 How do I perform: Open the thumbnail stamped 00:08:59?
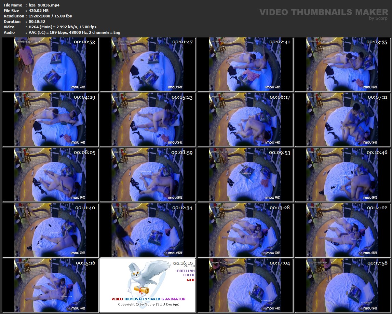click(148, 175)
